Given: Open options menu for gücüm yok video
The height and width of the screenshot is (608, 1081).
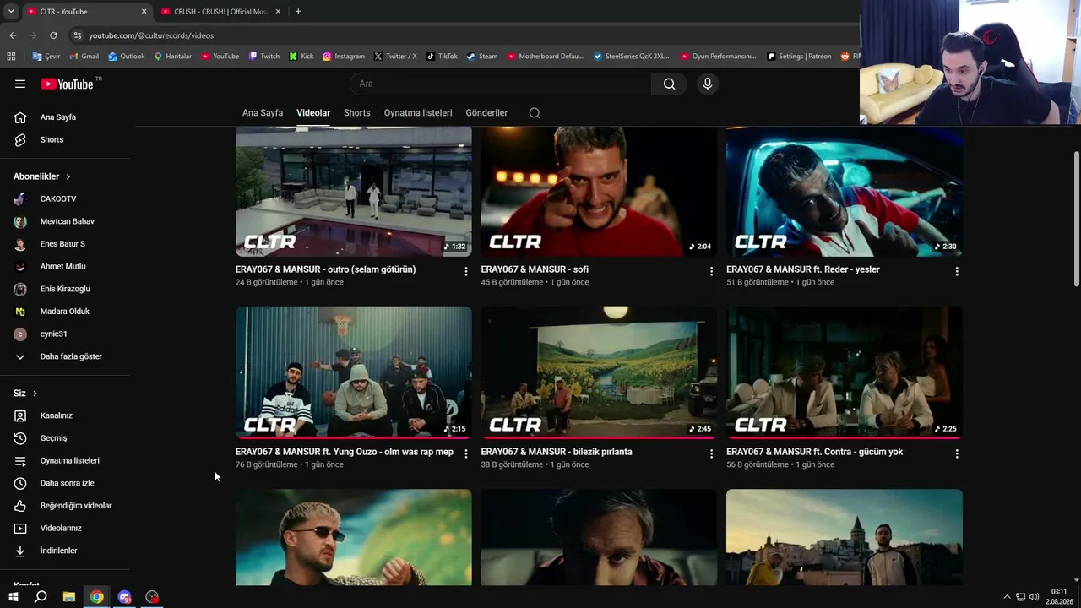Looking at the screenshot, I should [x=957, y=453].
